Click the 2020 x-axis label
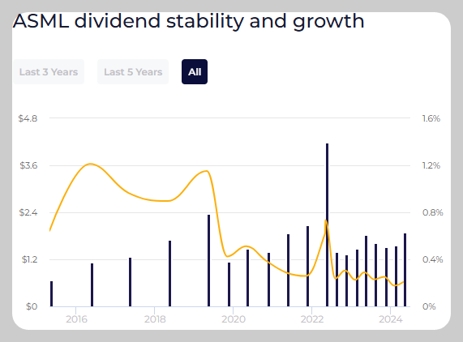This screenshot has width=463, height=342. pos(234,319)
